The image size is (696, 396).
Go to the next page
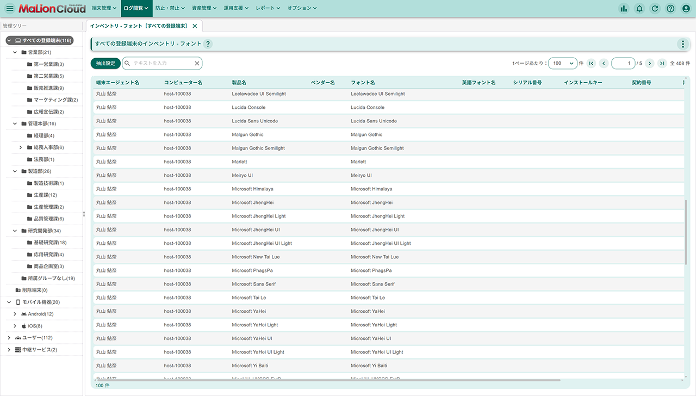[x=649, y=64]
